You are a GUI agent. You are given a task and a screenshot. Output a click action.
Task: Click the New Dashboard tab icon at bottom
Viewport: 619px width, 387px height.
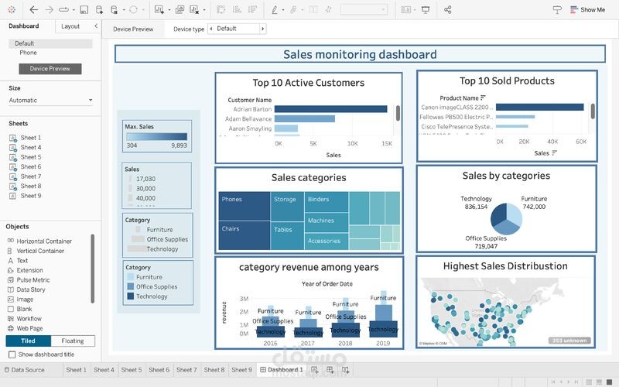pos(330,370)
